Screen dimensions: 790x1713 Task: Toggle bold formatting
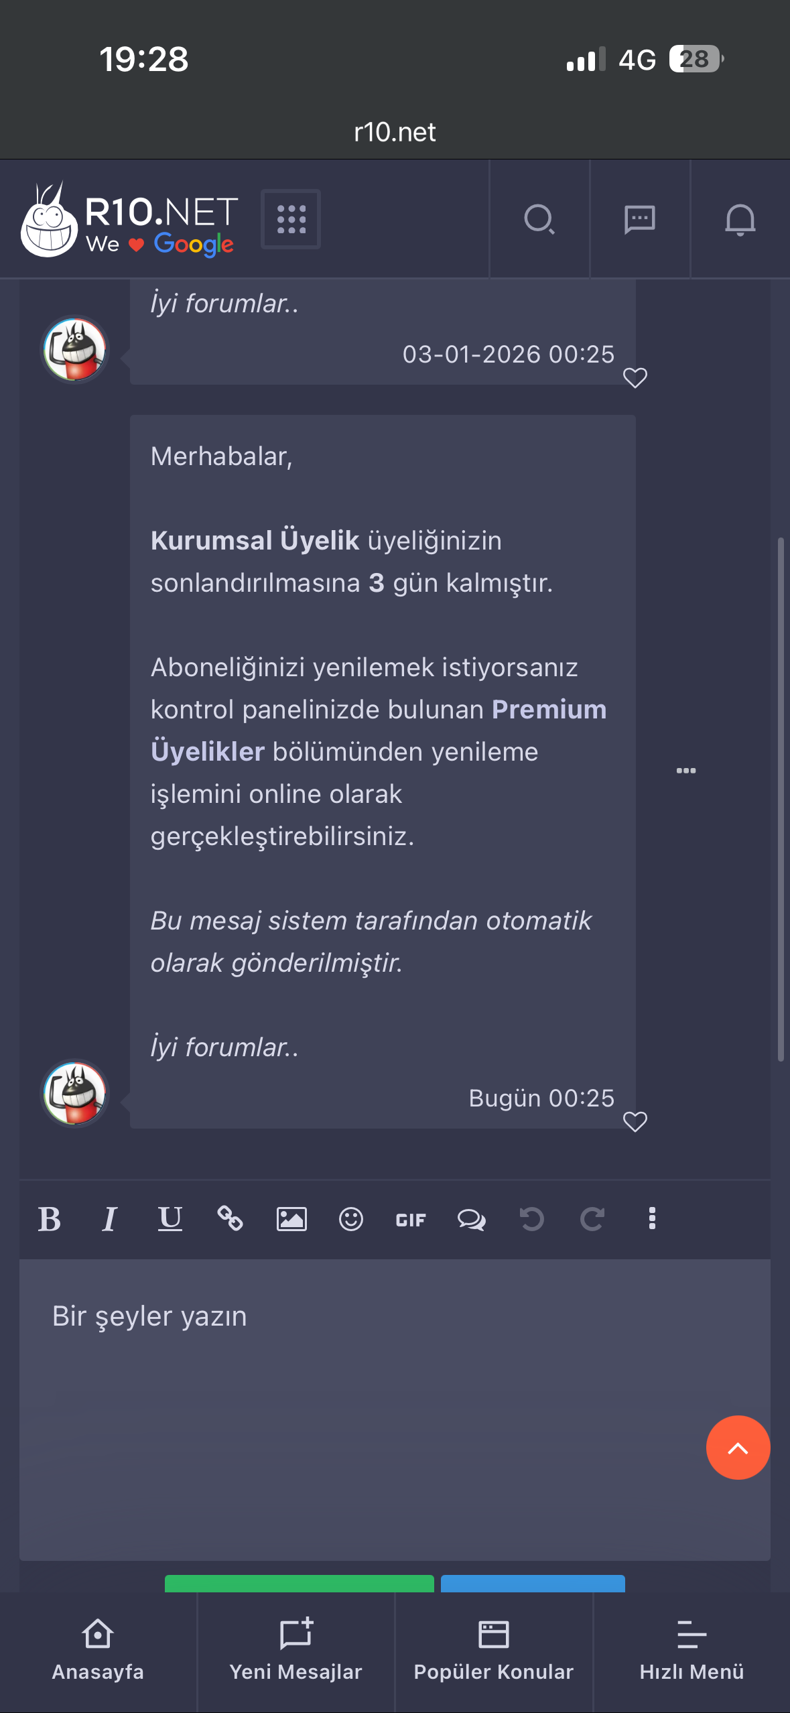50,1219
